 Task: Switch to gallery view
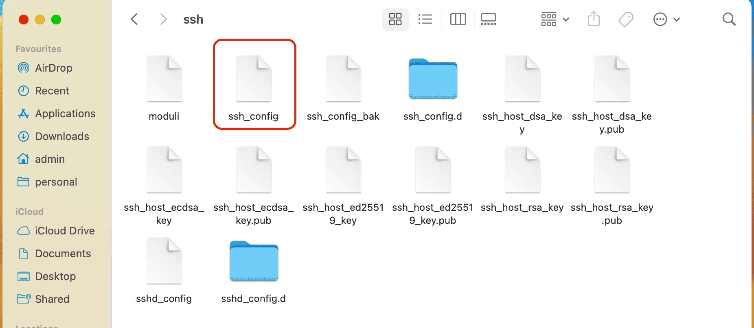pos(488,19)
